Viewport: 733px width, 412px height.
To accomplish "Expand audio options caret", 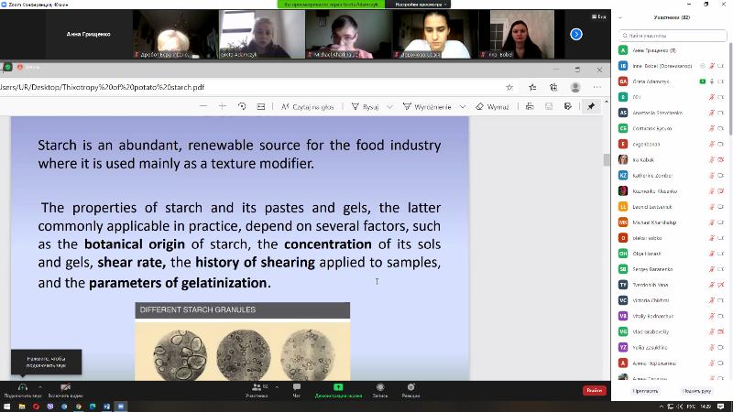I will pos(40,386).
